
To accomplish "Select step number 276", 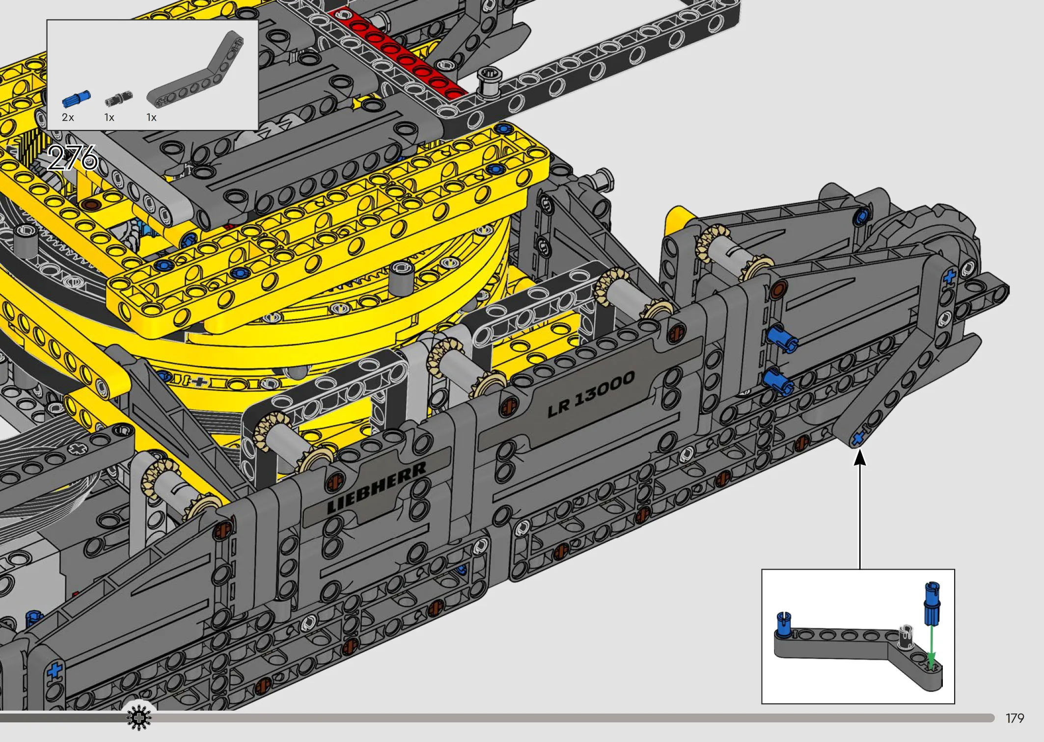I will point(73,158).
